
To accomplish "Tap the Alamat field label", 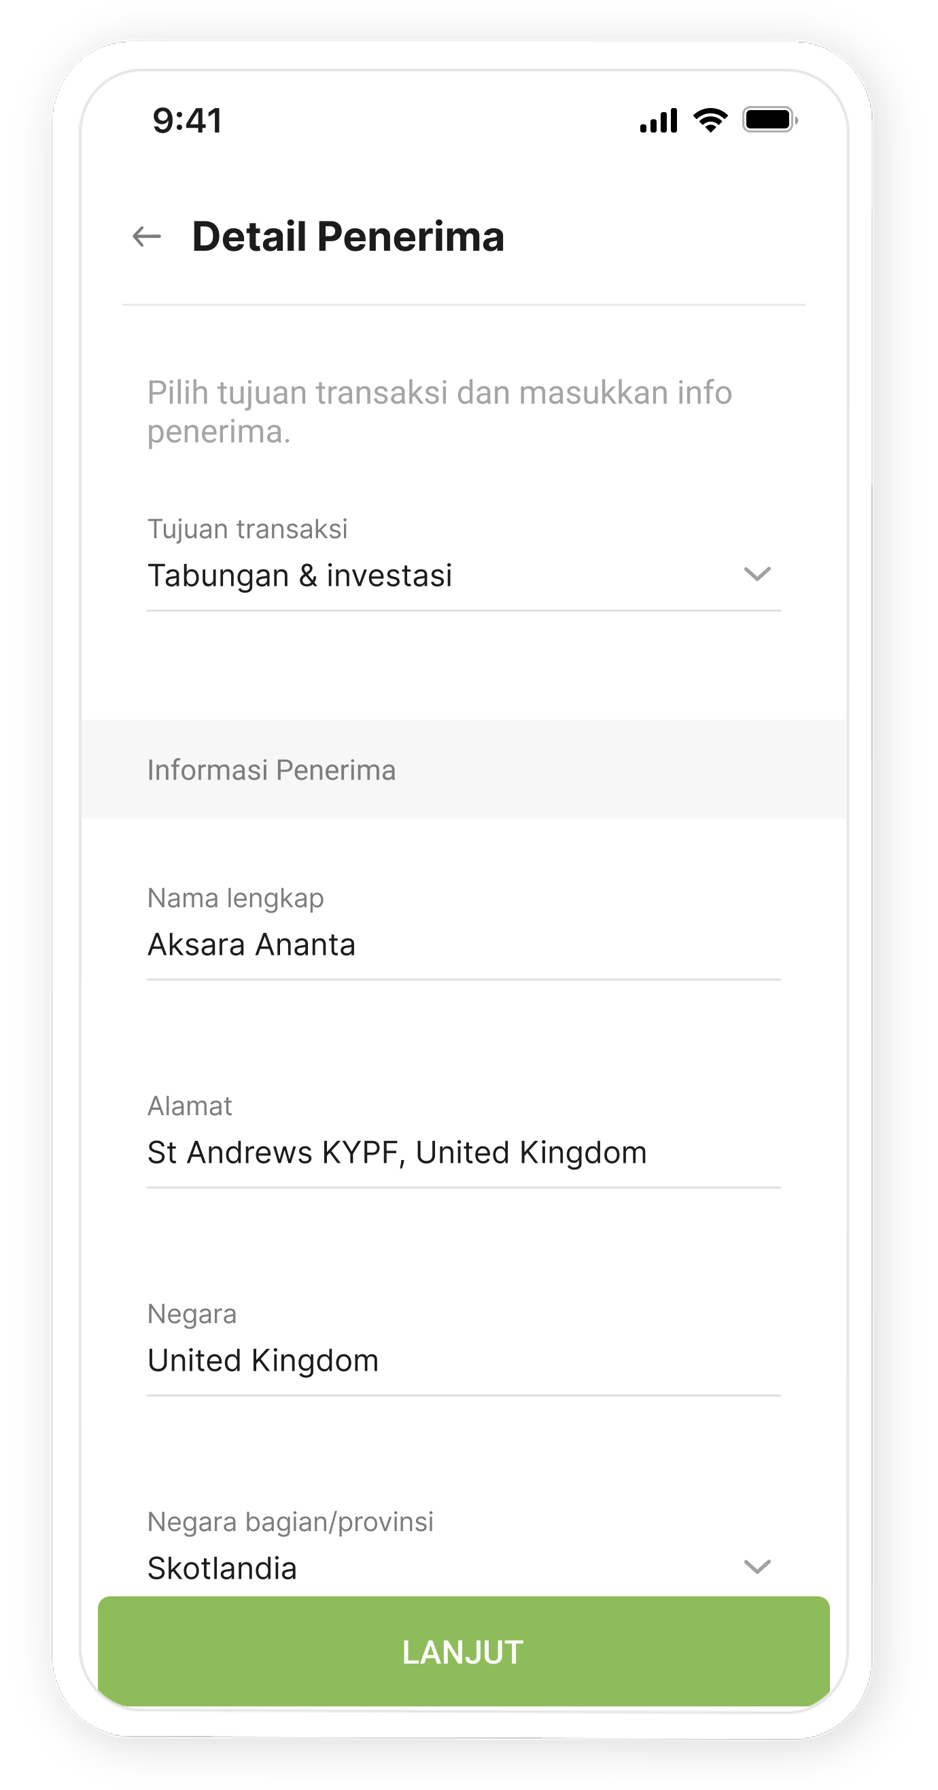I will (x=190, y=1106).
